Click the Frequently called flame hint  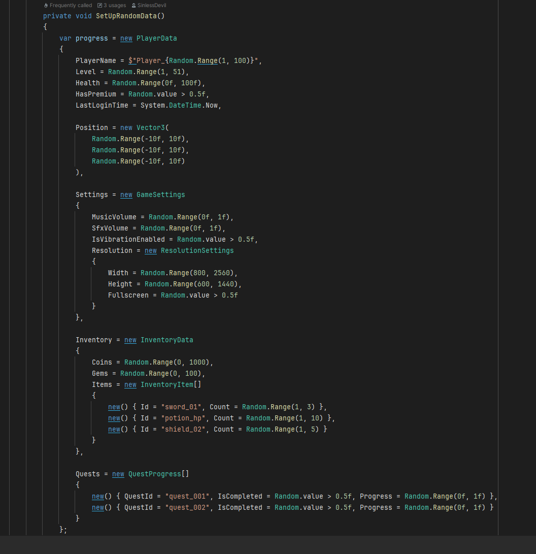point(68,5)
